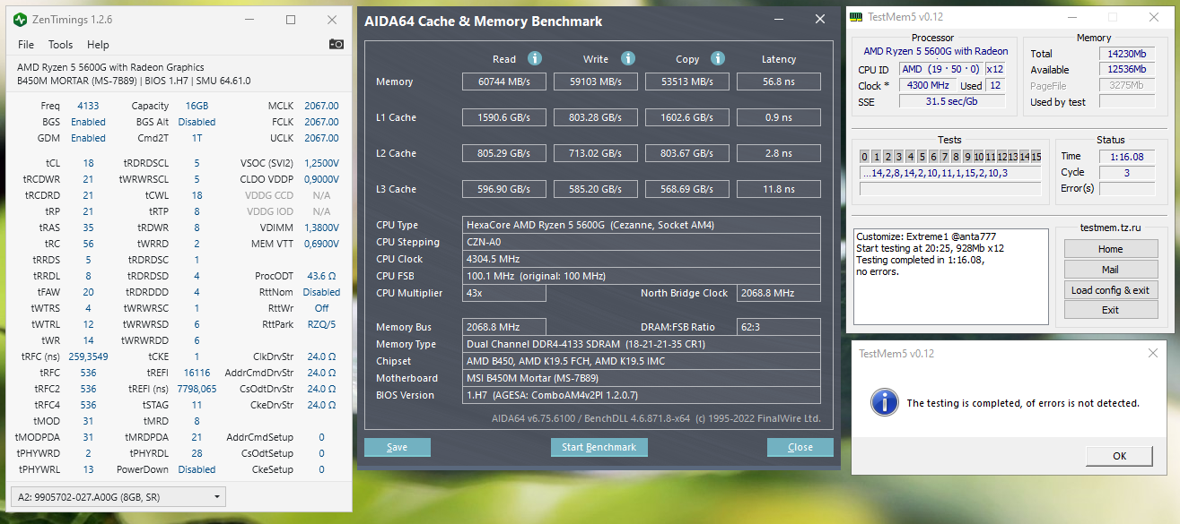Click the blue information icon in TestMem5 dialog

point(885,402)
